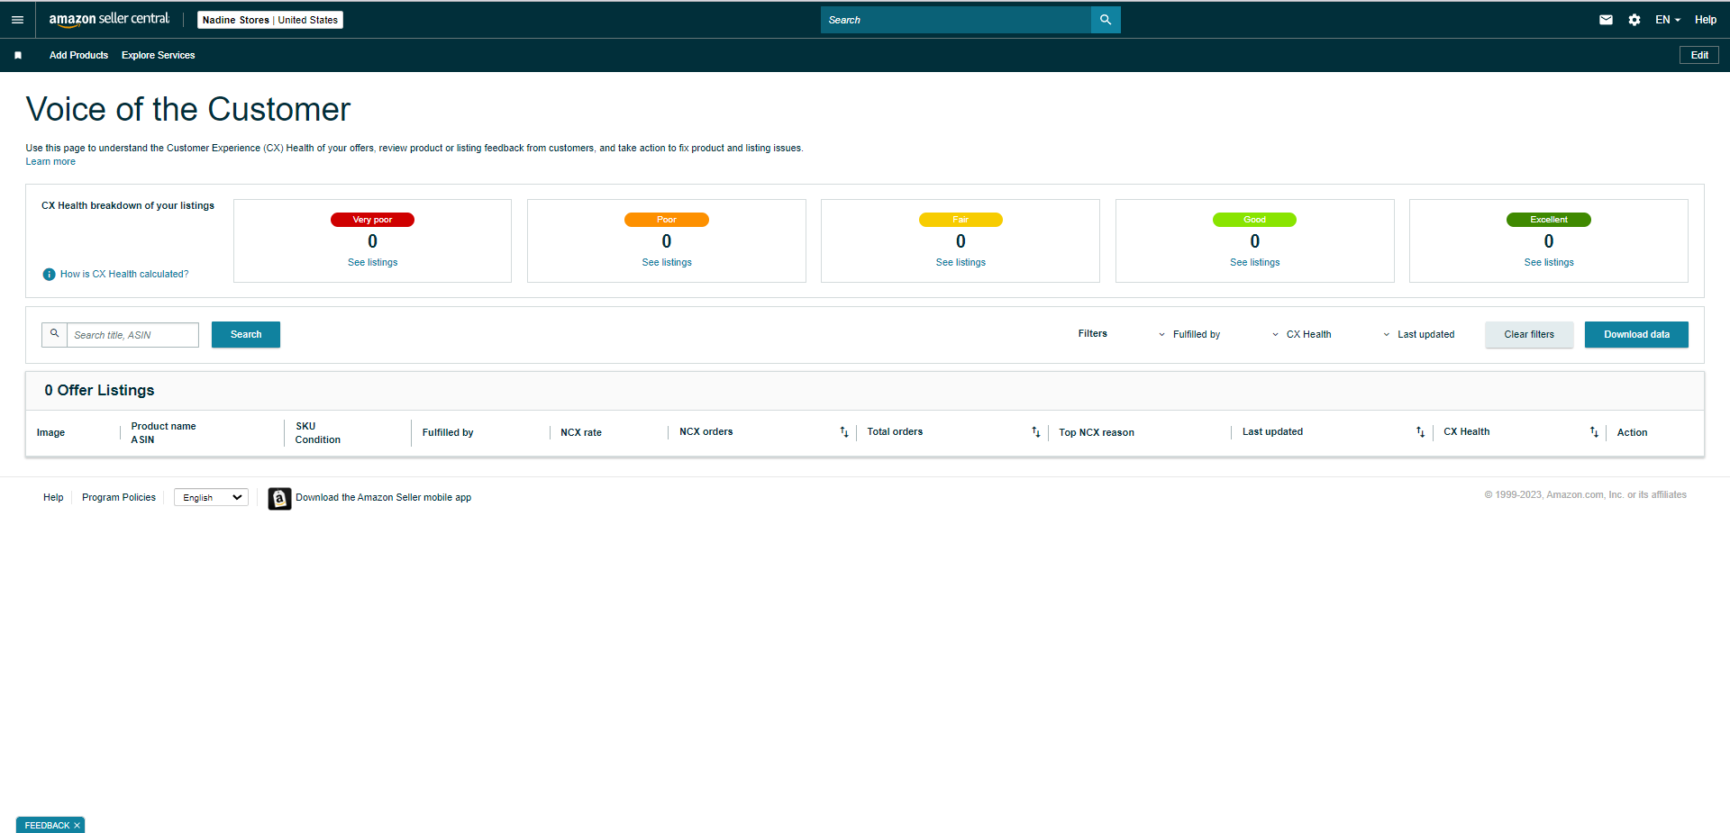Open Add Products menu item

pos(78,55)
